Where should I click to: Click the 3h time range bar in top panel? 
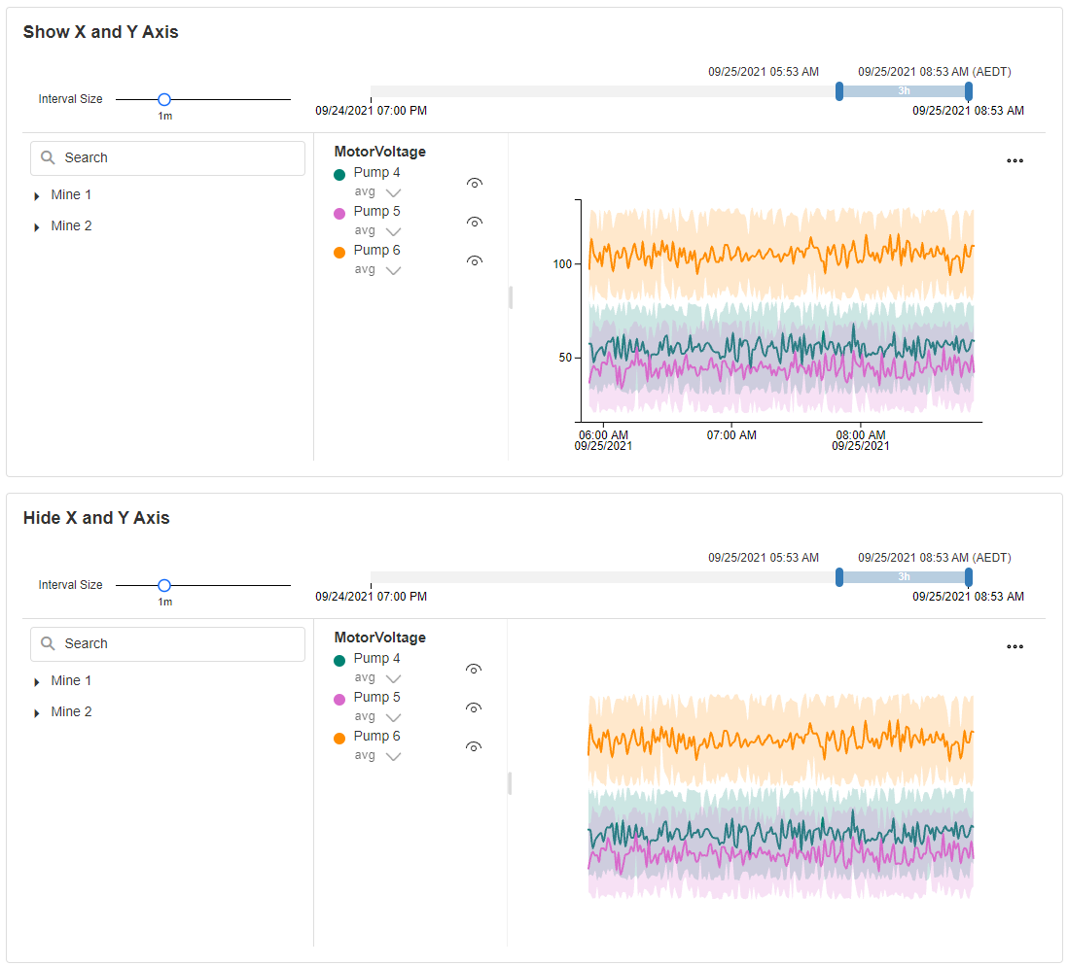[x=904, y=91]
